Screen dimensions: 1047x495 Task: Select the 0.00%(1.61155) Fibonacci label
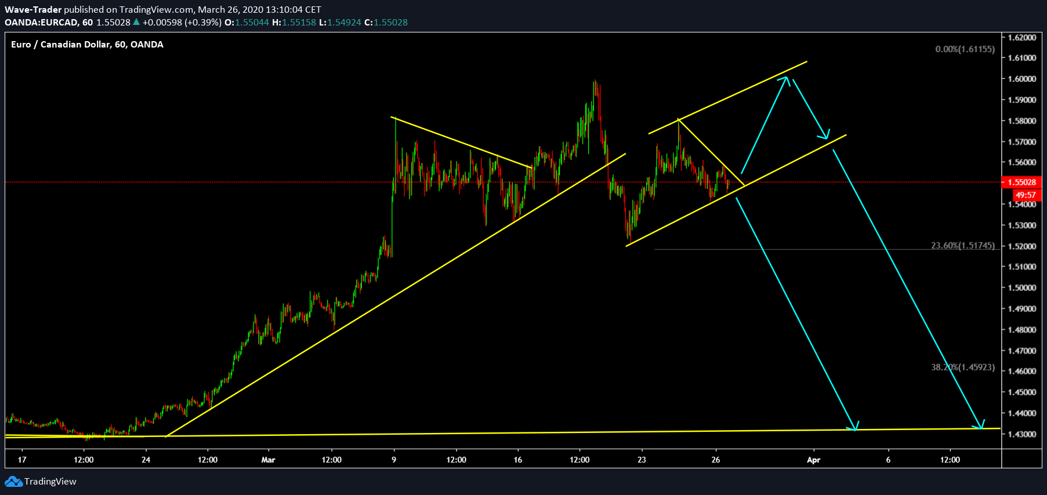click(965, 49)
